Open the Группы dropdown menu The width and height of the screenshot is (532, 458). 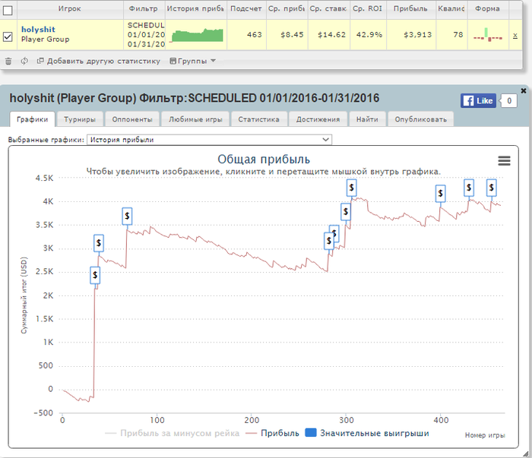[193, 61]
